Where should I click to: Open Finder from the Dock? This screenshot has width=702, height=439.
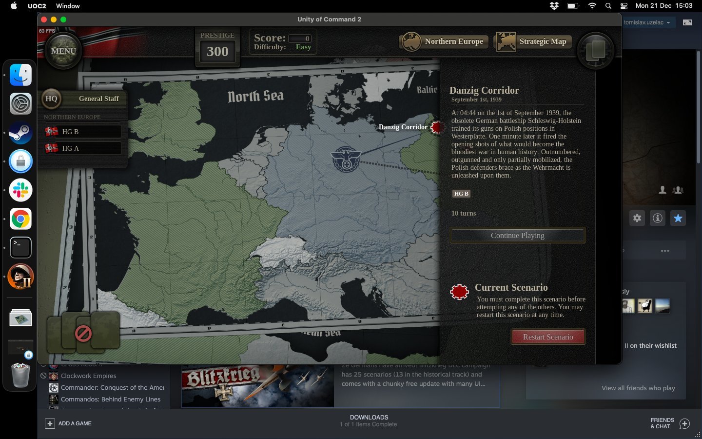tap(20, 75)
